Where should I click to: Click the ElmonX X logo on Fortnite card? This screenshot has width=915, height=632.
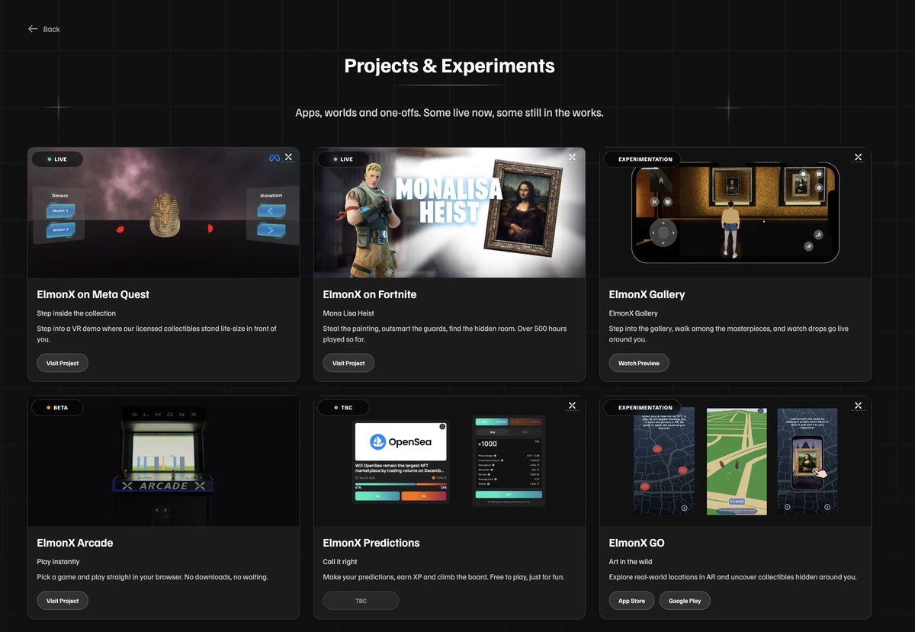[573, 158]
